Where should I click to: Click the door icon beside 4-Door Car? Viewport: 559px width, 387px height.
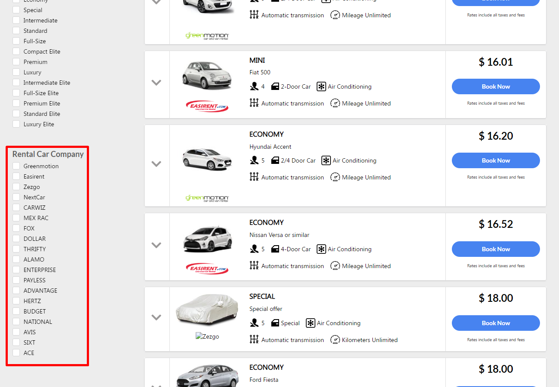275,249
